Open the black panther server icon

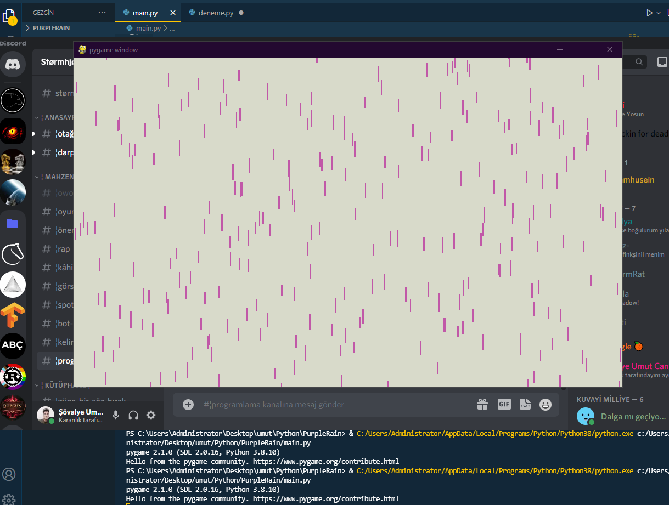(x=13, y=100)
